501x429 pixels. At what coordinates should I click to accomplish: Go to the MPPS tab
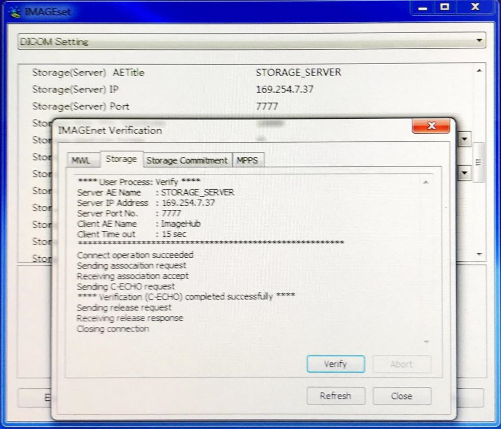click(x=247, y=160)
